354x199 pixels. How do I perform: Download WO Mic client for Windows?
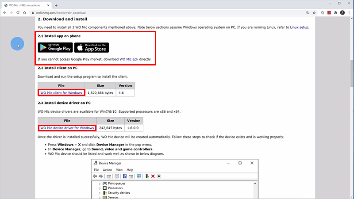[61, 93]
